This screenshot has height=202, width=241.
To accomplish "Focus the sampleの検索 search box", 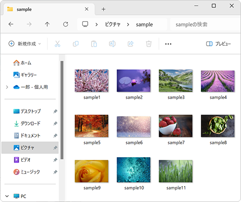I will 205,25.
